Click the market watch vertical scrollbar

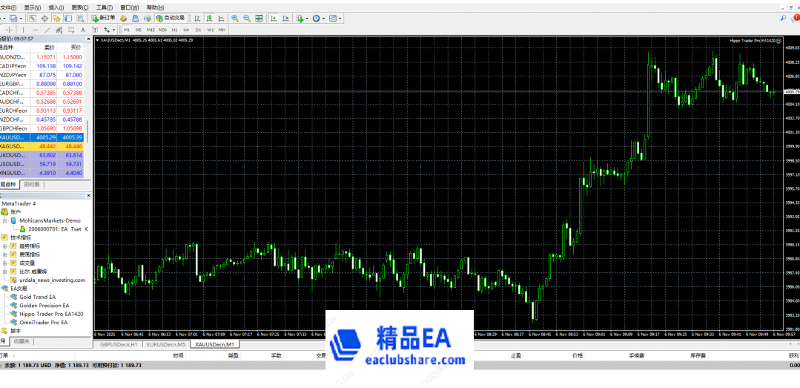coord(87,131)
